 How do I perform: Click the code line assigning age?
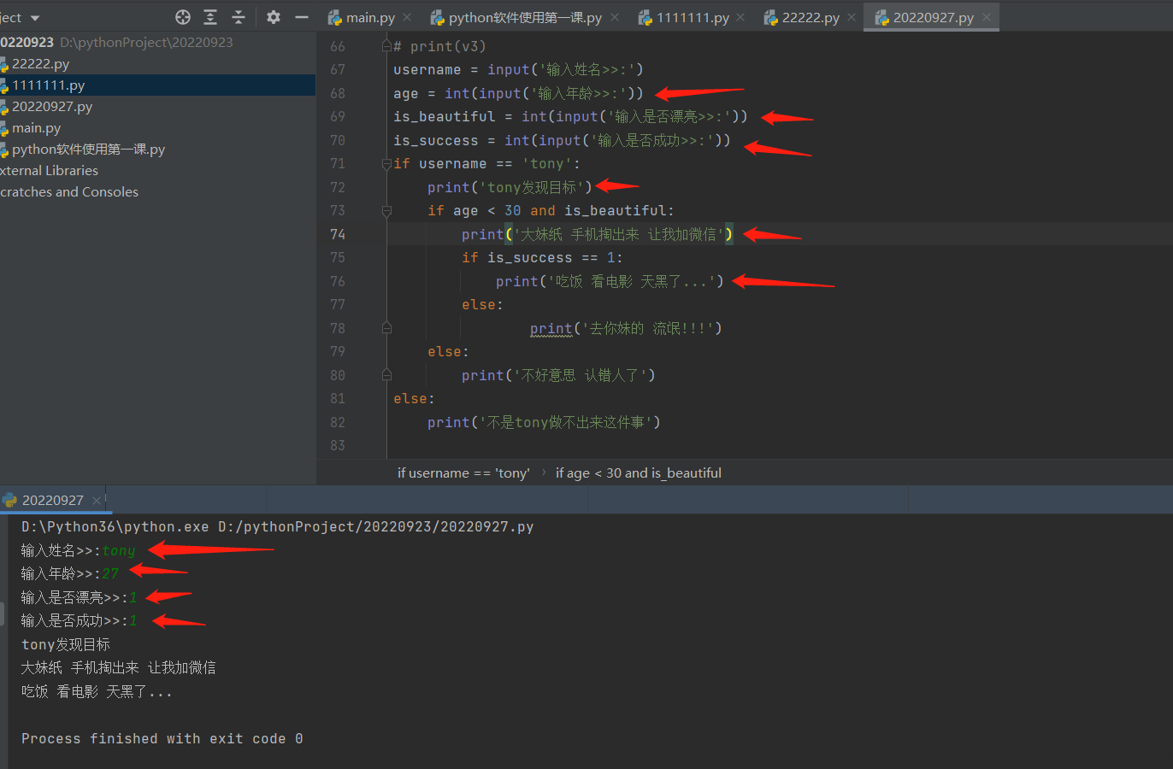pyautogui.click(x=518, y=93)
